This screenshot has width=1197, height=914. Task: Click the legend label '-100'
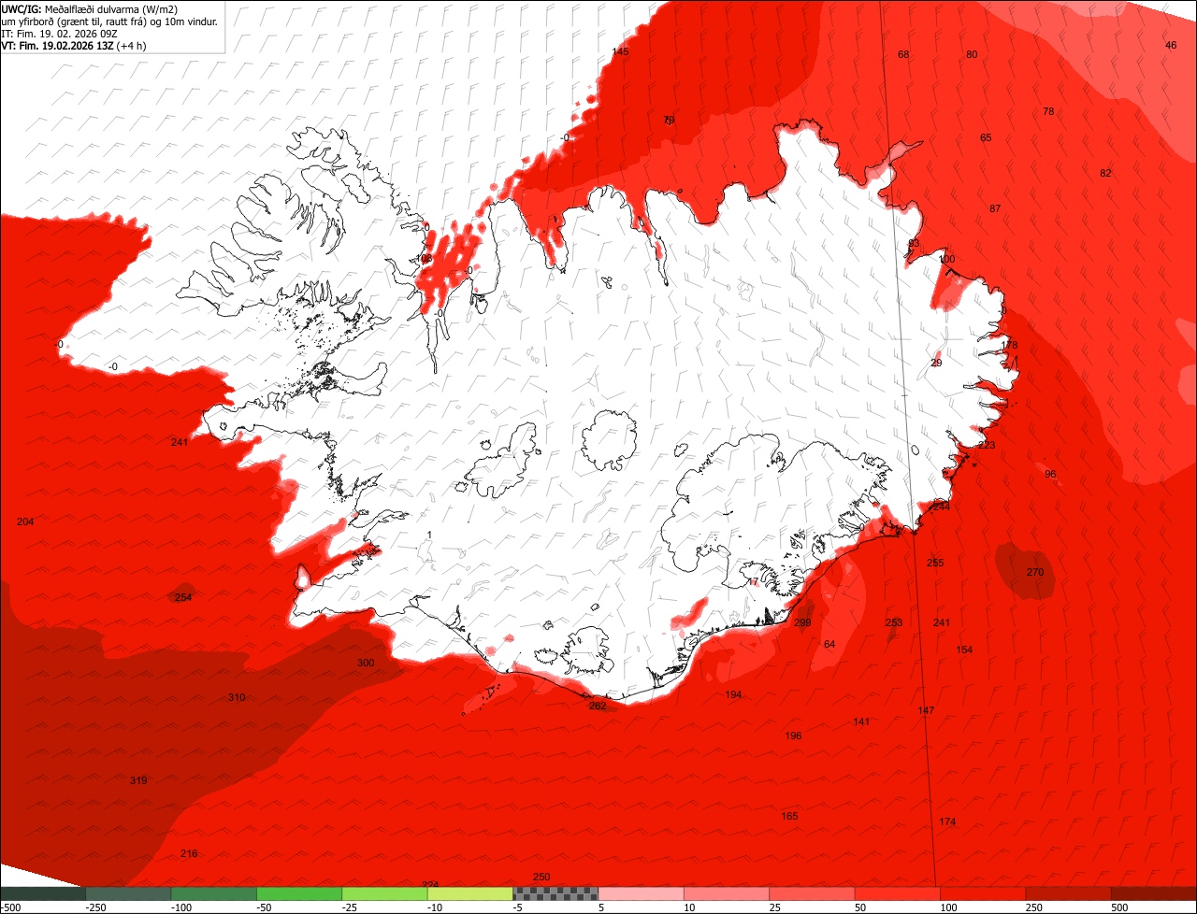tap(181, 907)
